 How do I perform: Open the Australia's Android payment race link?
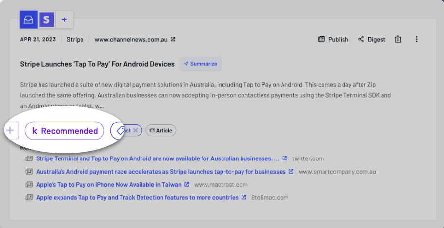coord(161,172)
